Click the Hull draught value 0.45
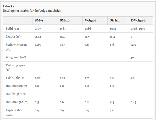Viewport: 157px width, 120px height. click(133, 102)
